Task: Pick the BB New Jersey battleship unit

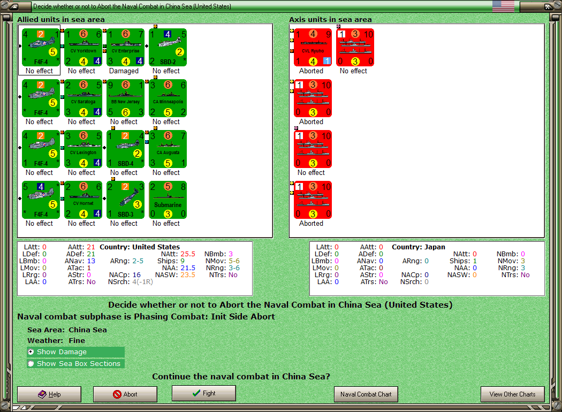Action: pyautogui.click(x=125, y=98)
